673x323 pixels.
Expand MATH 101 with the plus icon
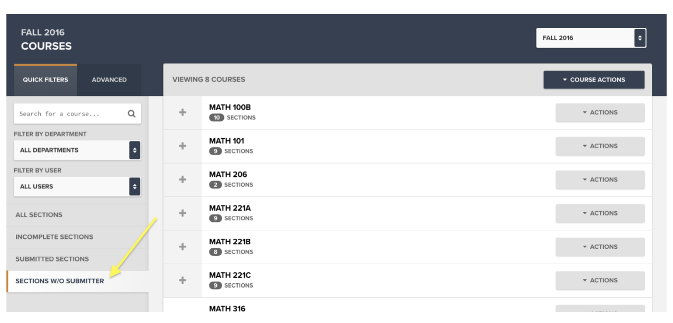tap(183, 146)
